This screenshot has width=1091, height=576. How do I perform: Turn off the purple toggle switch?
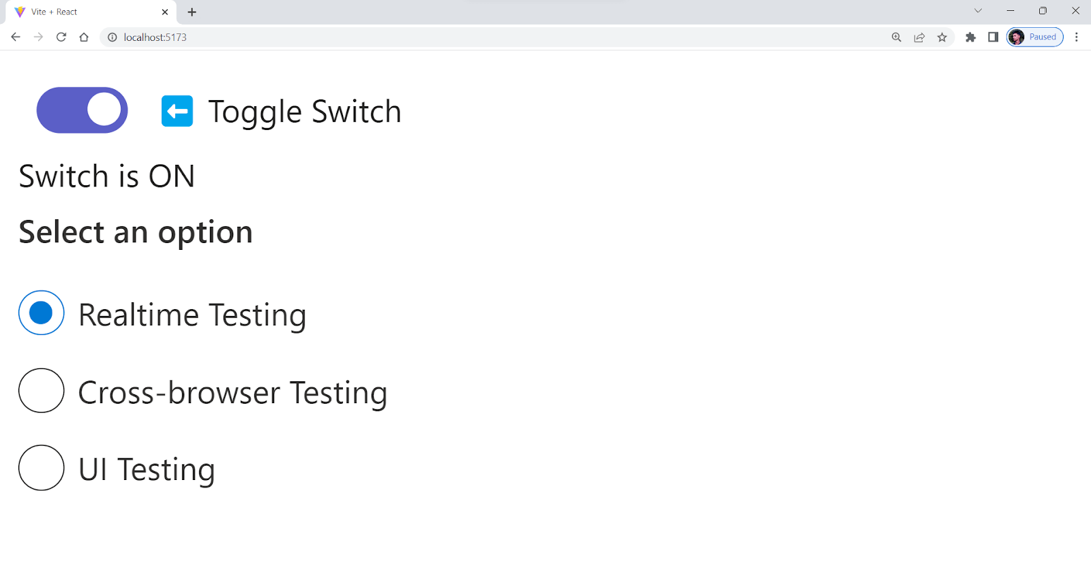(81, 110)
